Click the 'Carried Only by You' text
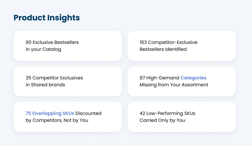This screenshot has width=252, height=146. point(162,120)
